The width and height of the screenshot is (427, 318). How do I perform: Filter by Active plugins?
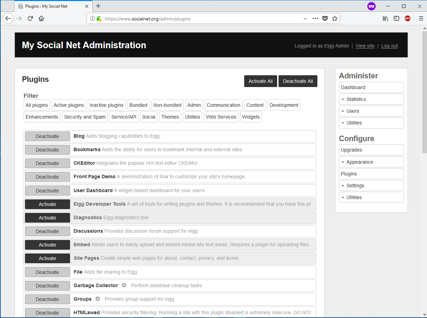[x=69, y=105]
